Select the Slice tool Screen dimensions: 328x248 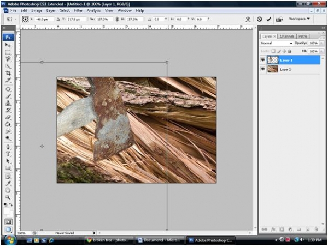(8, 80)
